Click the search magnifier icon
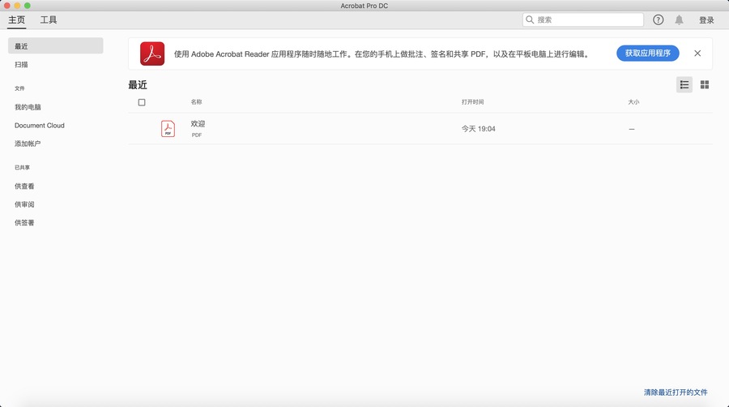Image resolution: width=729 pixels, height=407 pixels. click(x=530, y=19)
